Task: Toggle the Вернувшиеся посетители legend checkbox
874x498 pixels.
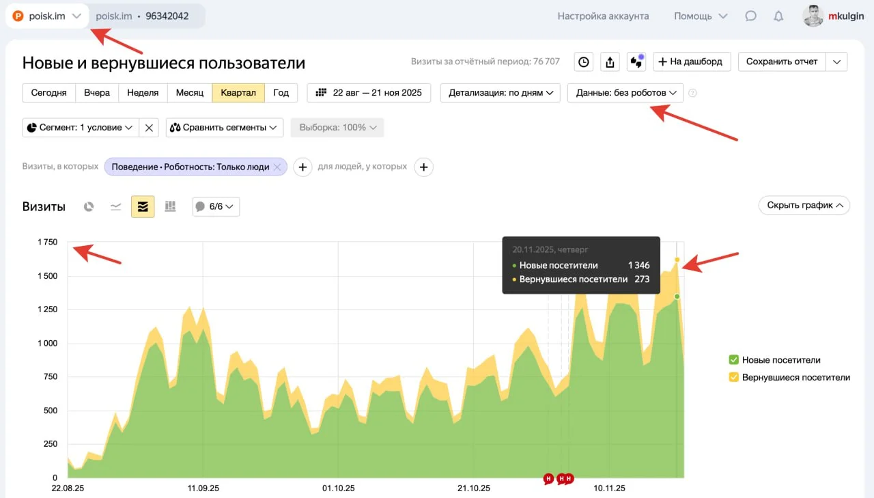Action: [x=734, y=377]
